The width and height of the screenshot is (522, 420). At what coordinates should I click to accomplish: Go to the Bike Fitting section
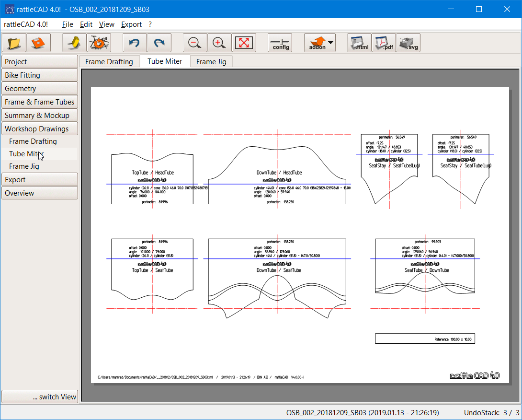[40, 75]
